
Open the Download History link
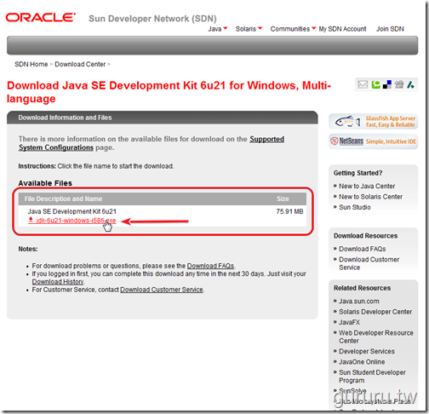coord(58,282)
